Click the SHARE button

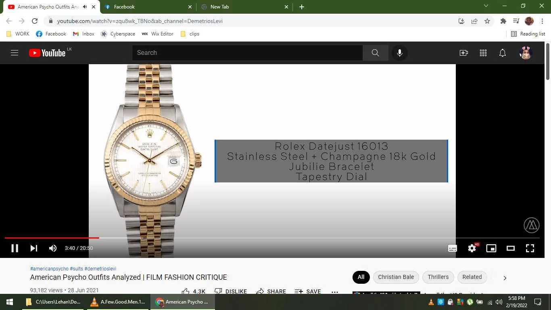271,291
